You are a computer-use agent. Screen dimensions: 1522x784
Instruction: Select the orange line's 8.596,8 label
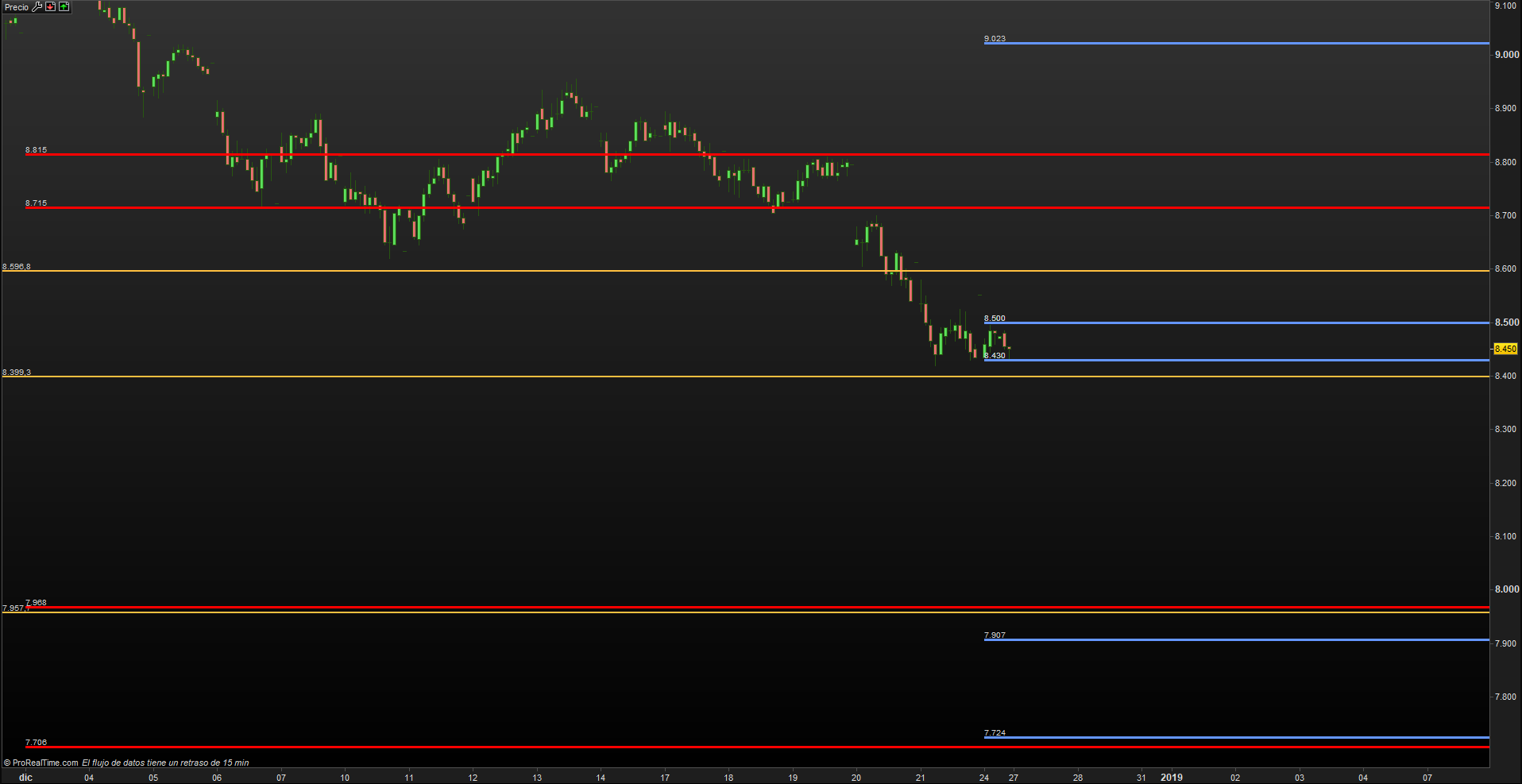[17, 266]
